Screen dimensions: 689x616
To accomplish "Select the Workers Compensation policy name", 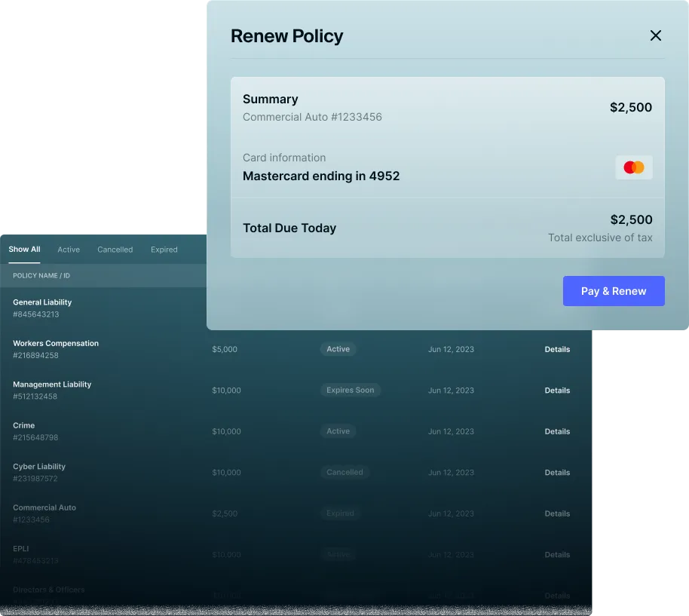I will pyautogui.click(x=56, y=343).
